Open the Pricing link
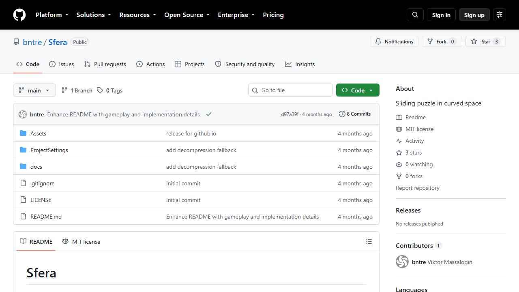 [273, 15]
